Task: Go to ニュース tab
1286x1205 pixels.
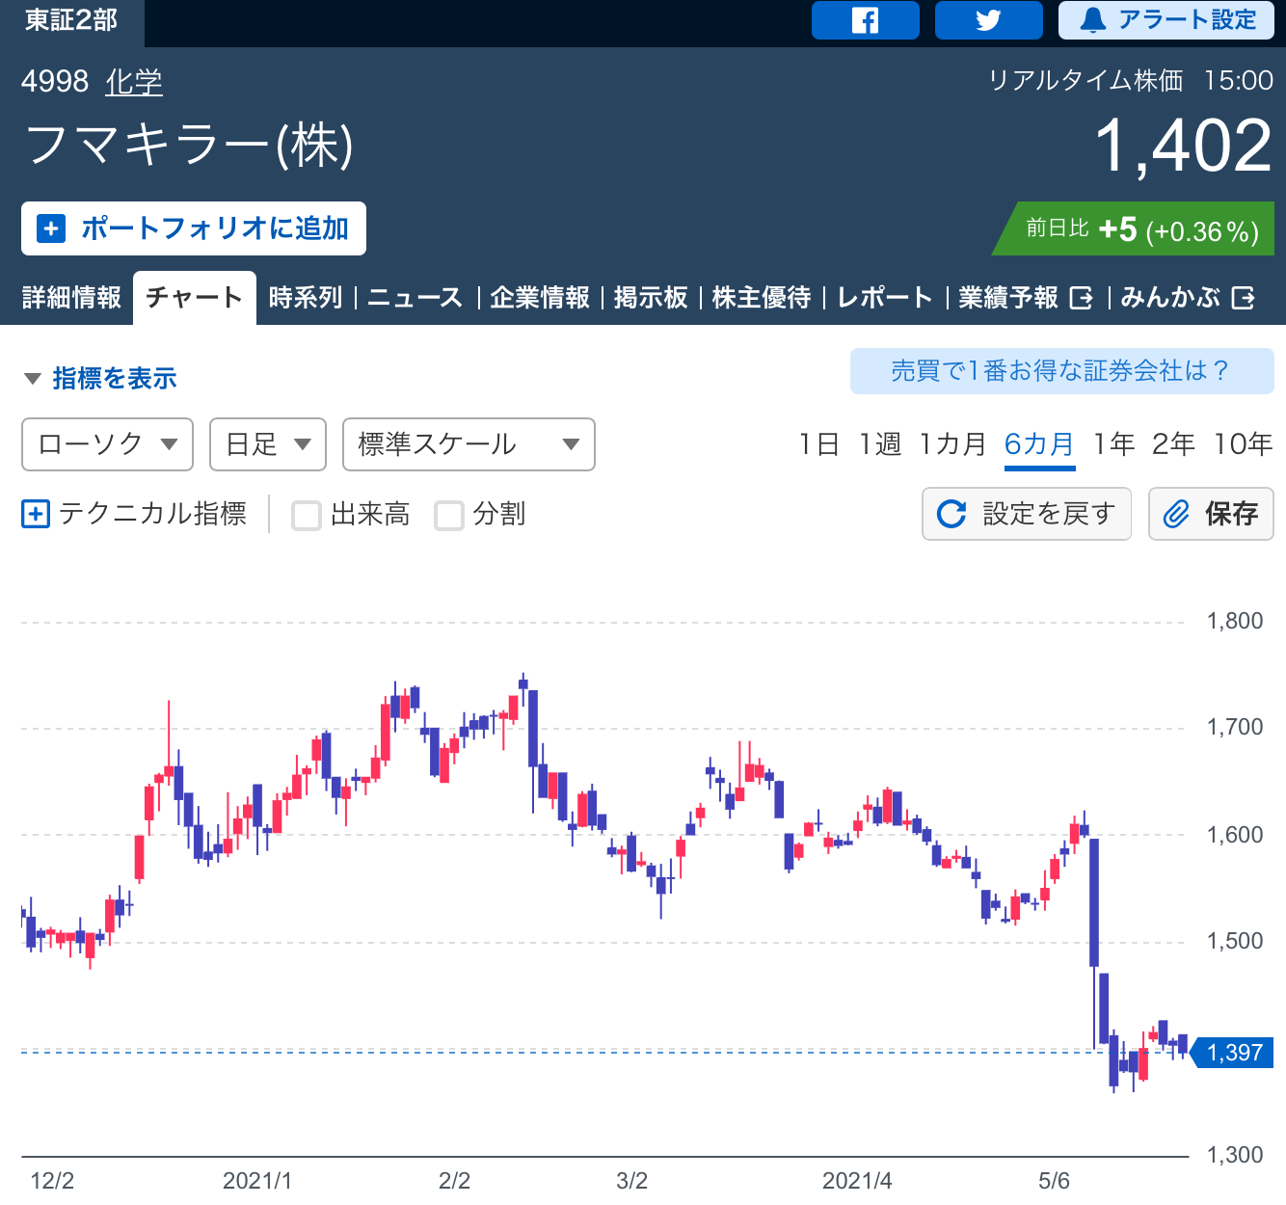Action: 415,297
